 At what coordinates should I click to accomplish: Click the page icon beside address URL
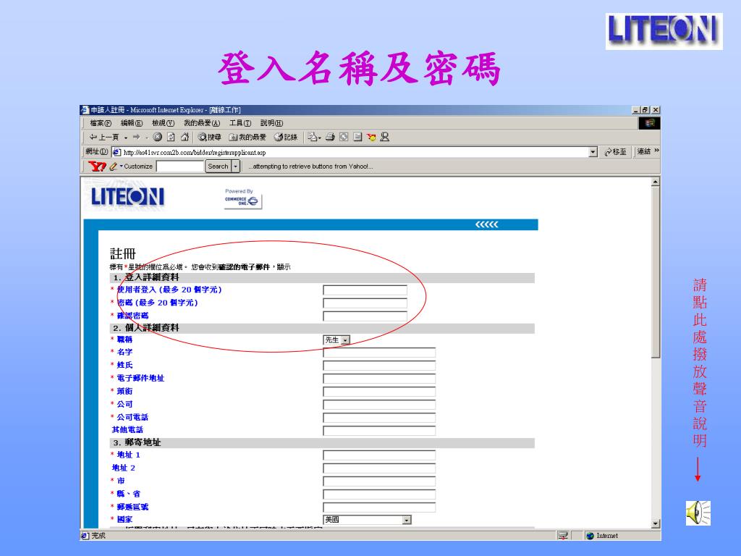117,152
